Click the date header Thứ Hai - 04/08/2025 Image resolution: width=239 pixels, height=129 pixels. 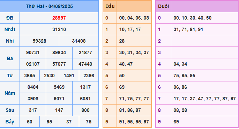[49, 6]
